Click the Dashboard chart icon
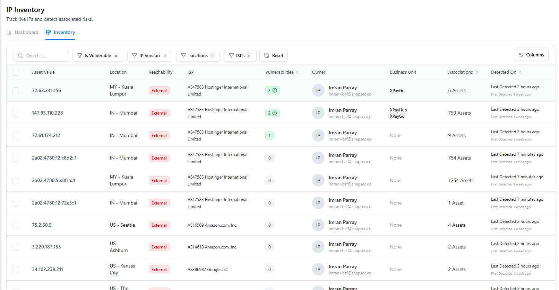The height and width of the screenshot is (290, 559). click(9, 32)
